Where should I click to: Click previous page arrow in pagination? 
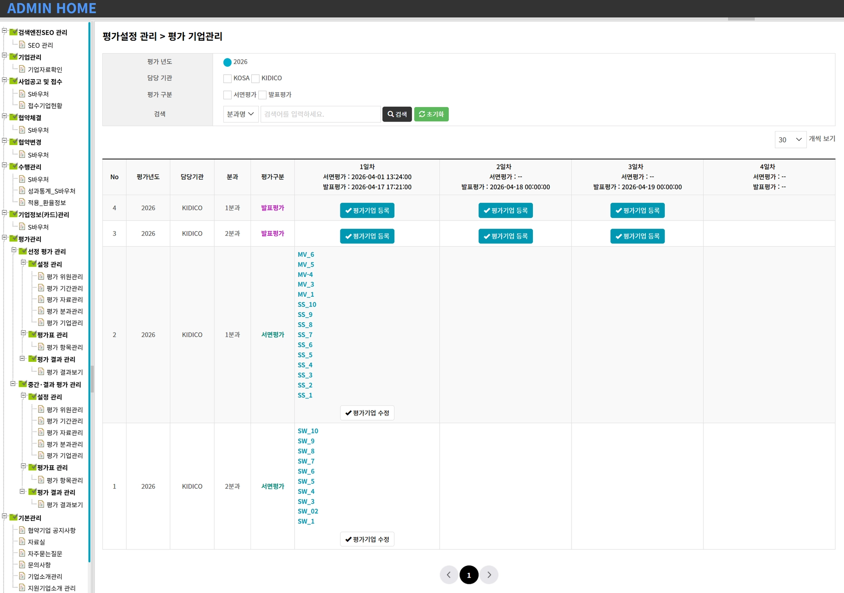point(449,575)
